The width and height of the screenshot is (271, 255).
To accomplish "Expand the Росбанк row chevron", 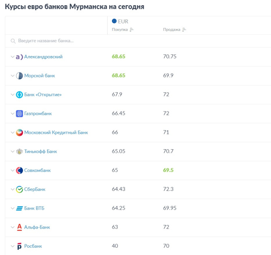I will click(12, 246).
